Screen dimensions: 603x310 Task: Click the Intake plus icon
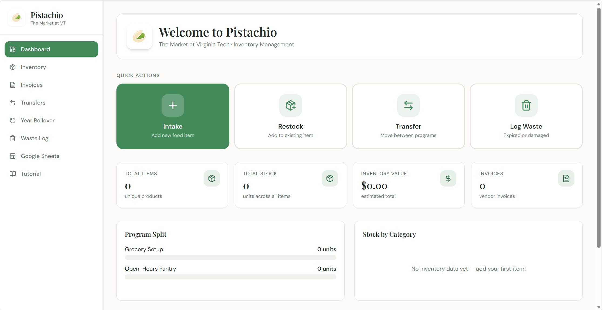click(173, 105)
